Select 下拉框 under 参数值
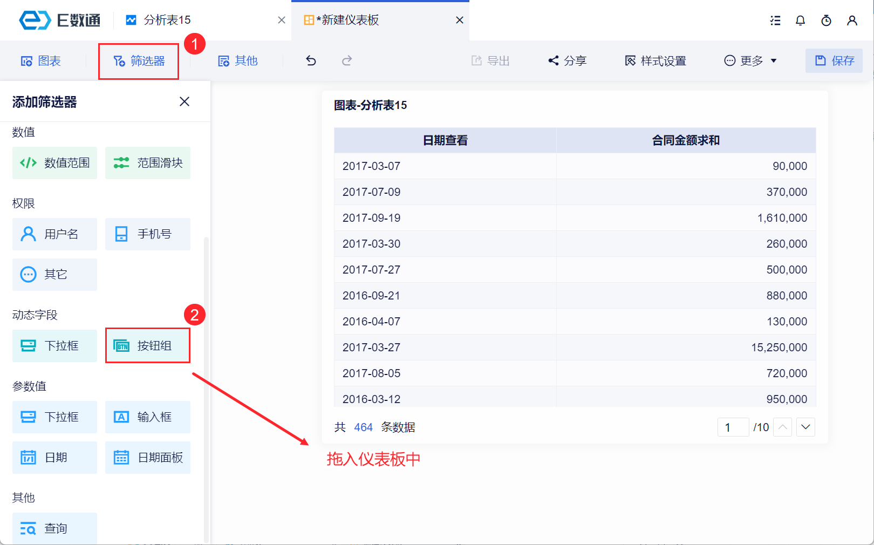Screen dimensions: 874x545 point(54,417)
